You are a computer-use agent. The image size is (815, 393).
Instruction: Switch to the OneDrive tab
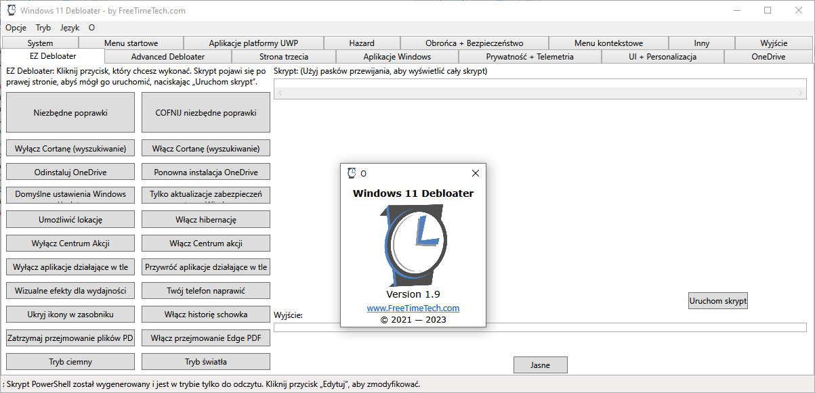tap(768, 57)
